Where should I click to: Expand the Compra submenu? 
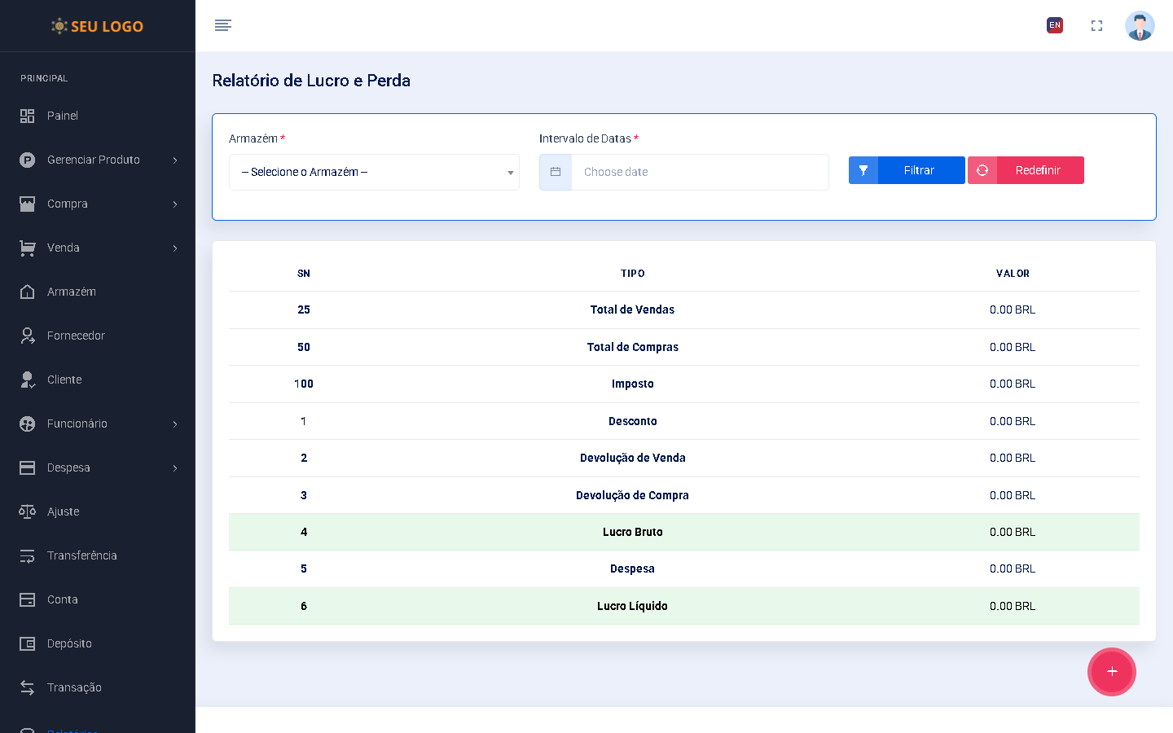point(98,204)
